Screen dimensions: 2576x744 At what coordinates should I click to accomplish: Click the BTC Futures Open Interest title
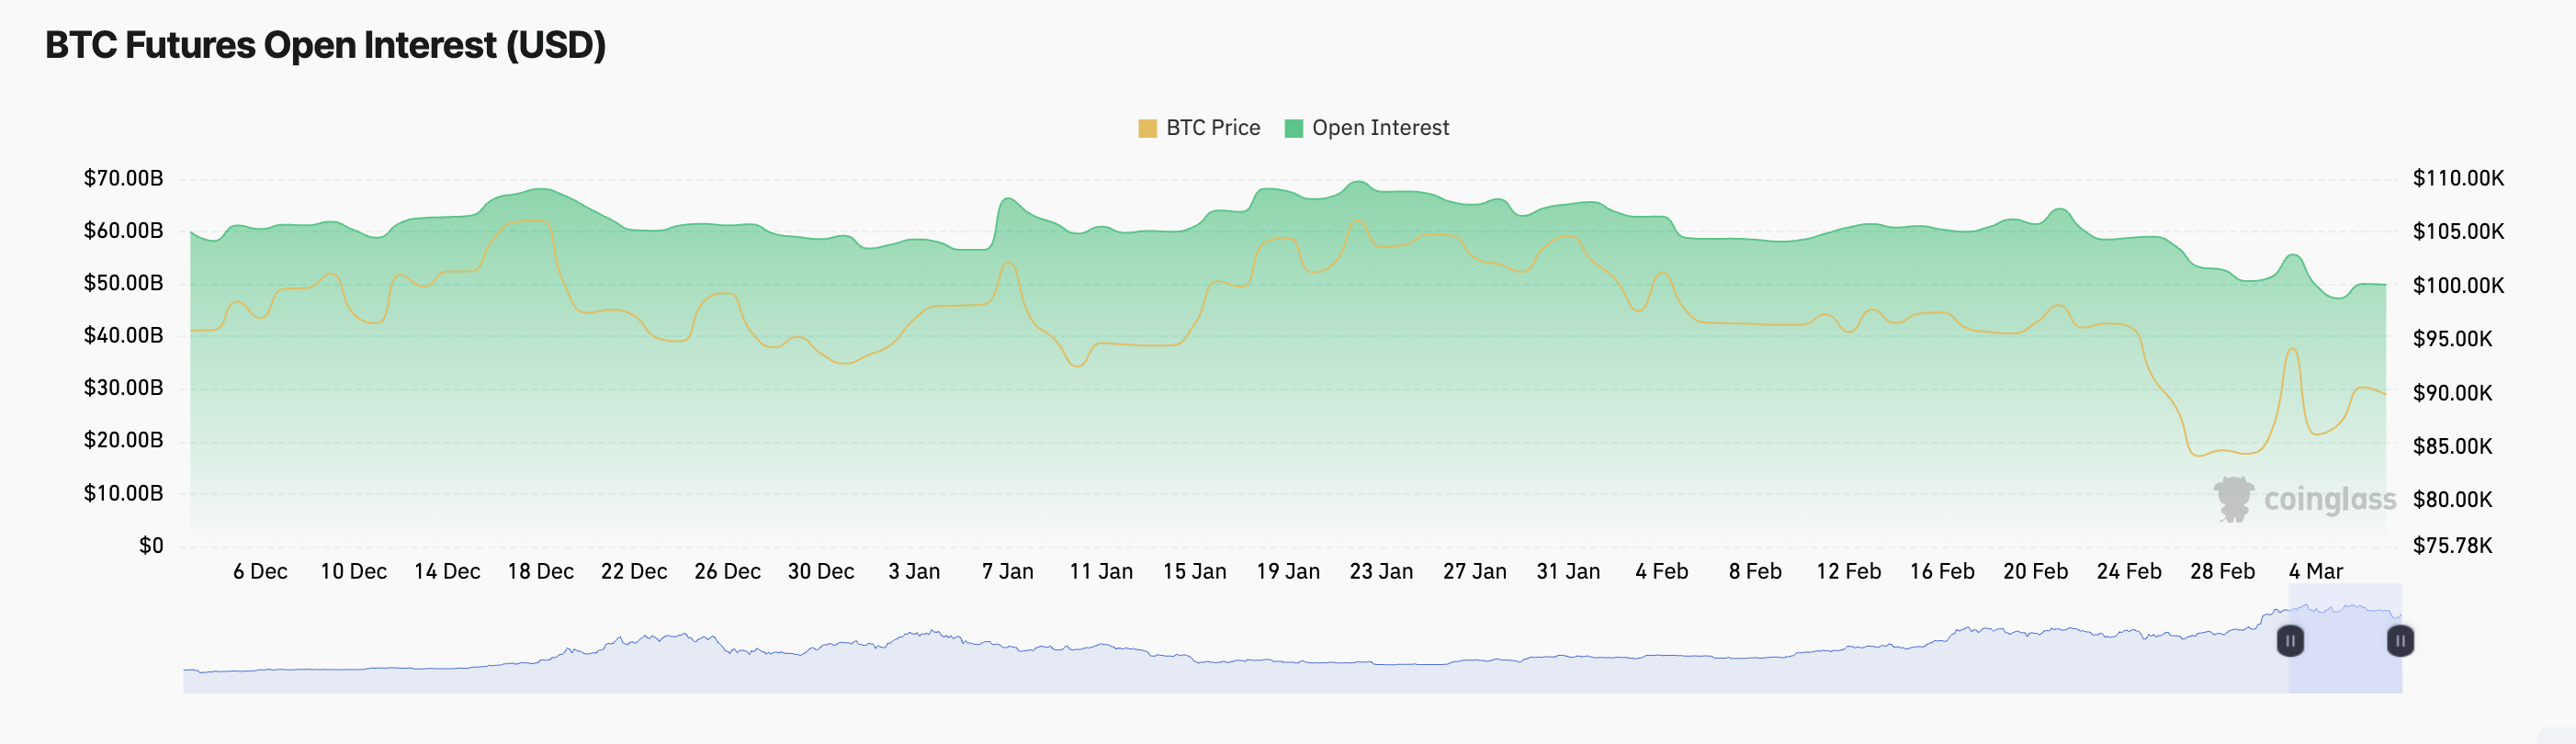325,45
